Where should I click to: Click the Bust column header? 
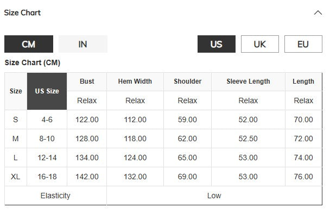coord(87,81)
